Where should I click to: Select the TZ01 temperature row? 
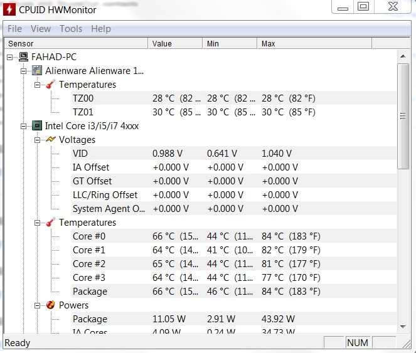click(234, 112)
